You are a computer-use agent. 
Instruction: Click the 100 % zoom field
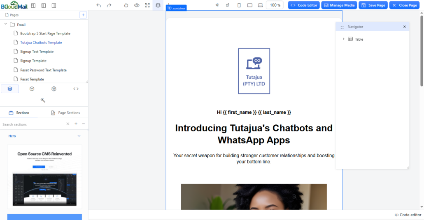pos(275,5)
